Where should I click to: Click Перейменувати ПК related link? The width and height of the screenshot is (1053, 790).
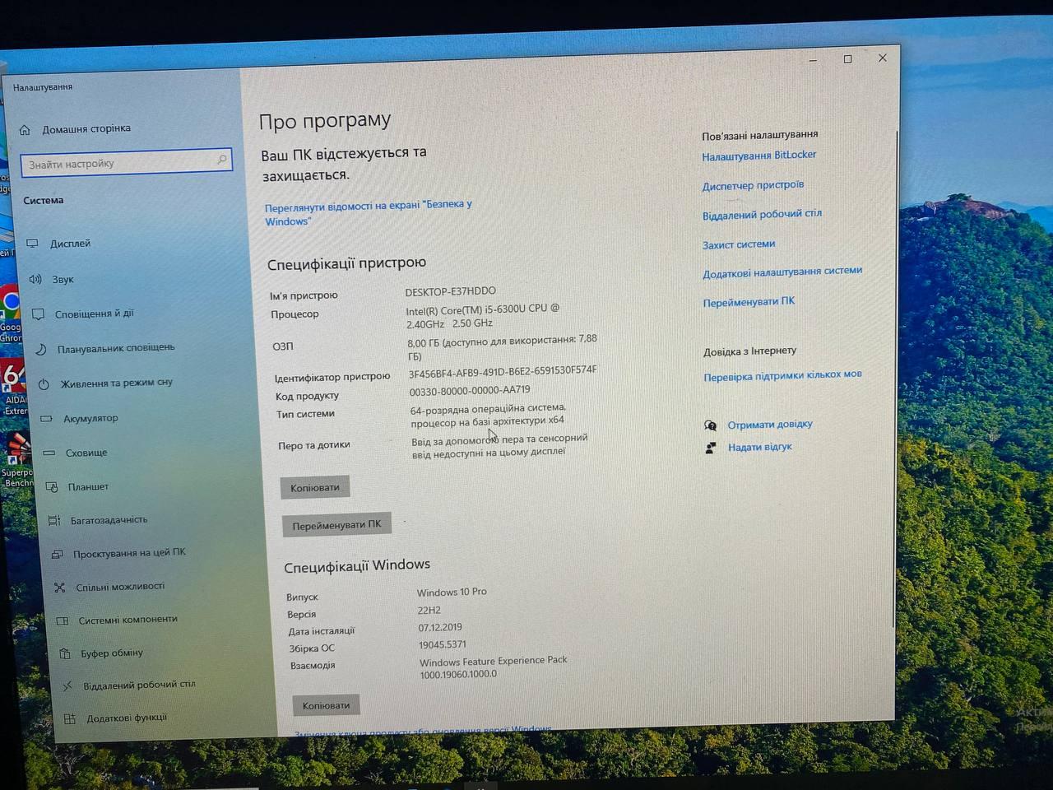(749, 302)
